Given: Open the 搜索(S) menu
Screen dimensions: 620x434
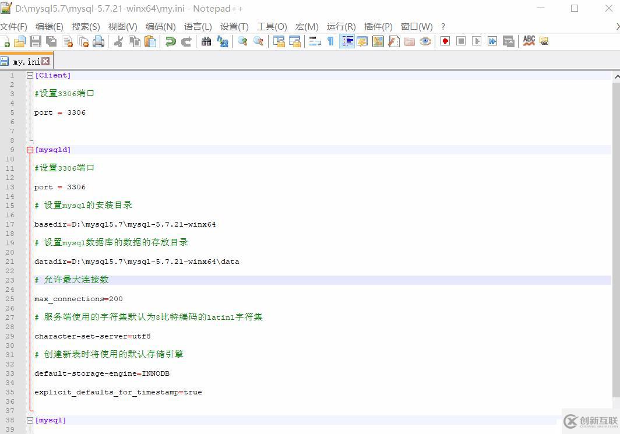Looking at the screenshot, I should 86,26.
